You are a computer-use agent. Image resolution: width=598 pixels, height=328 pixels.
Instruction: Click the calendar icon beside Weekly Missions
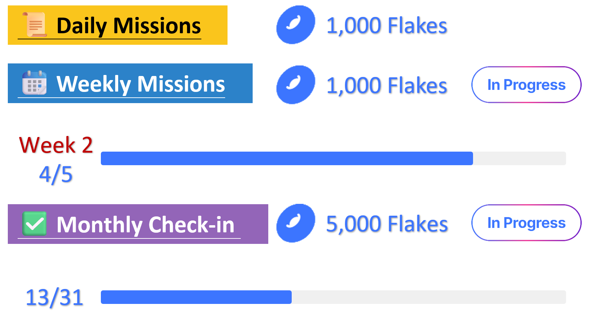(x=34, y=82)
